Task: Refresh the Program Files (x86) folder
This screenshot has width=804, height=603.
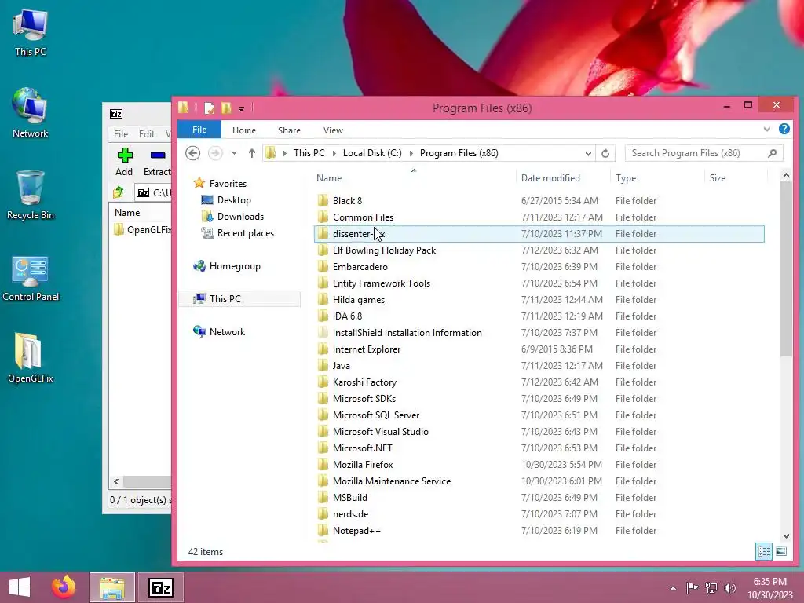Action: [x=605, y=153]
